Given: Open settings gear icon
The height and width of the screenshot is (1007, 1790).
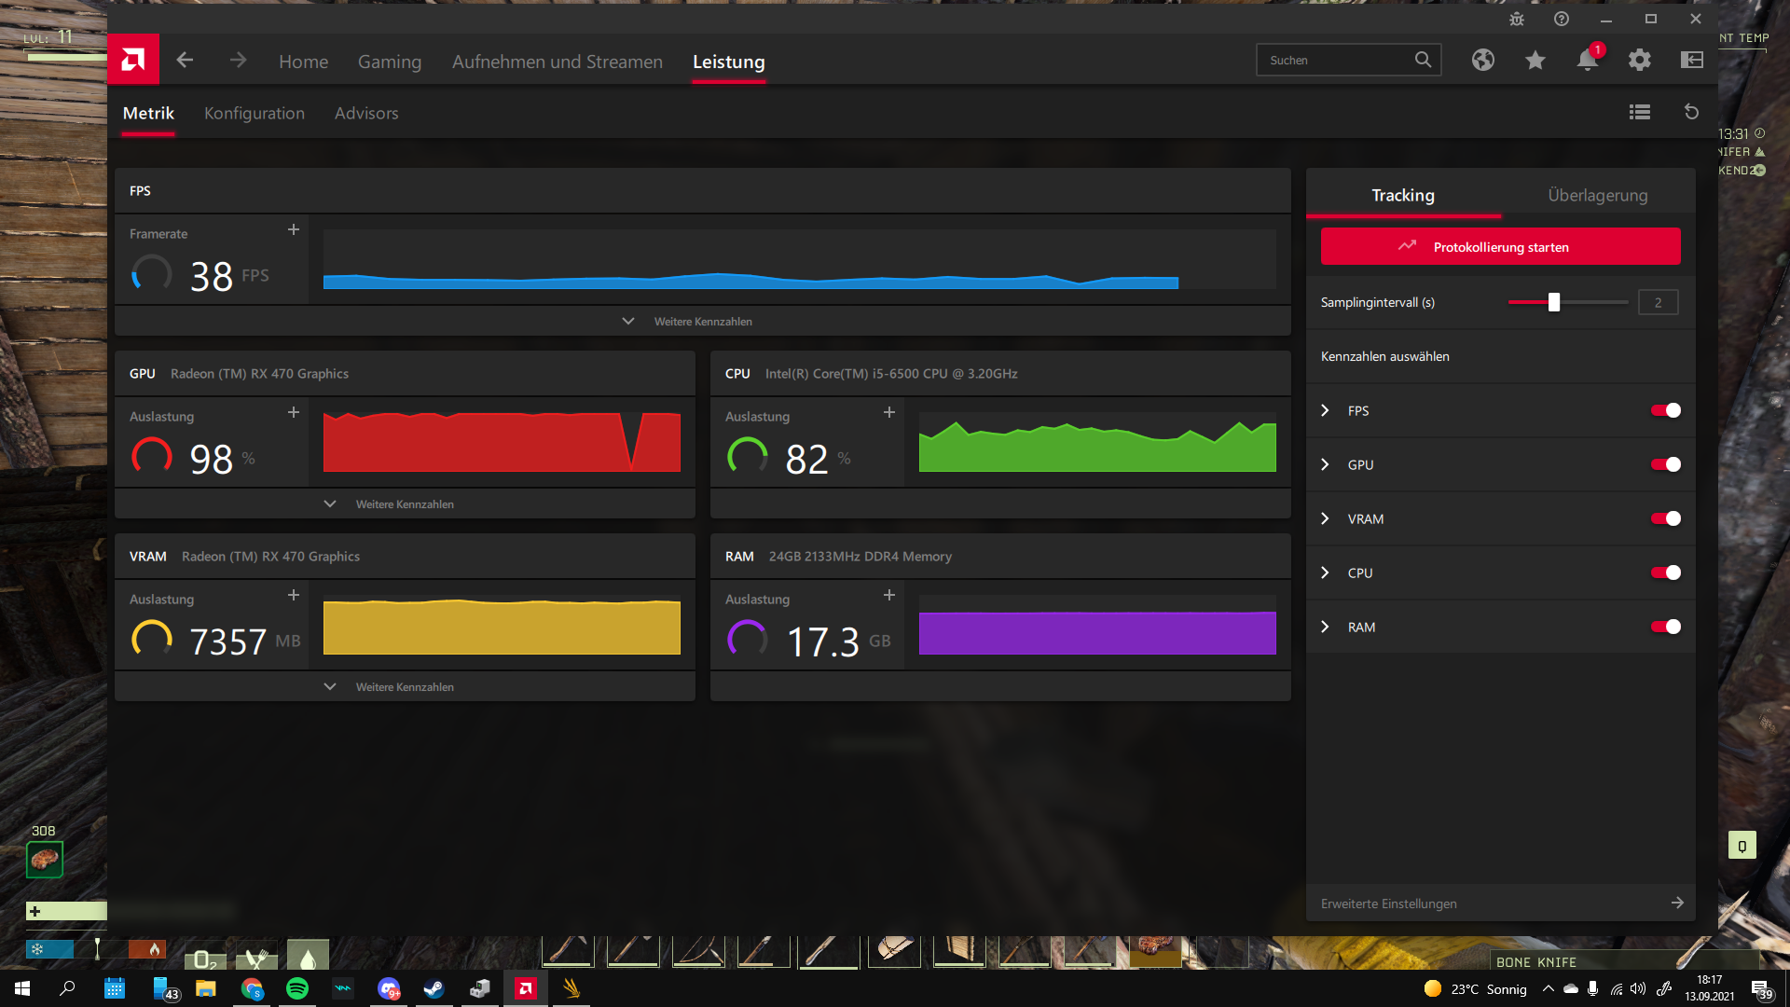Looking at the screenshot, I should click(1639, 61).
